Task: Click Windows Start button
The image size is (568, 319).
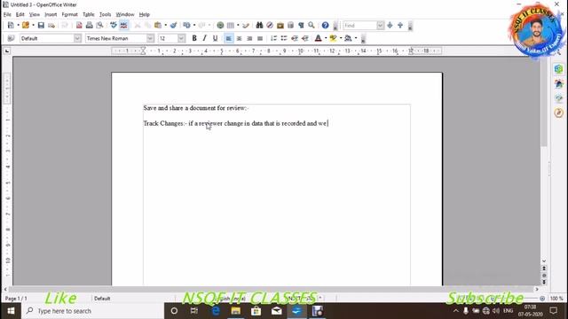Action: pos(11,311)
